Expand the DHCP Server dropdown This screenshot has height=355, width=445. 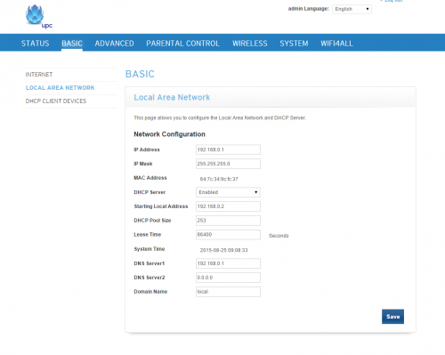pyautogui.click(x=228, y=192)
